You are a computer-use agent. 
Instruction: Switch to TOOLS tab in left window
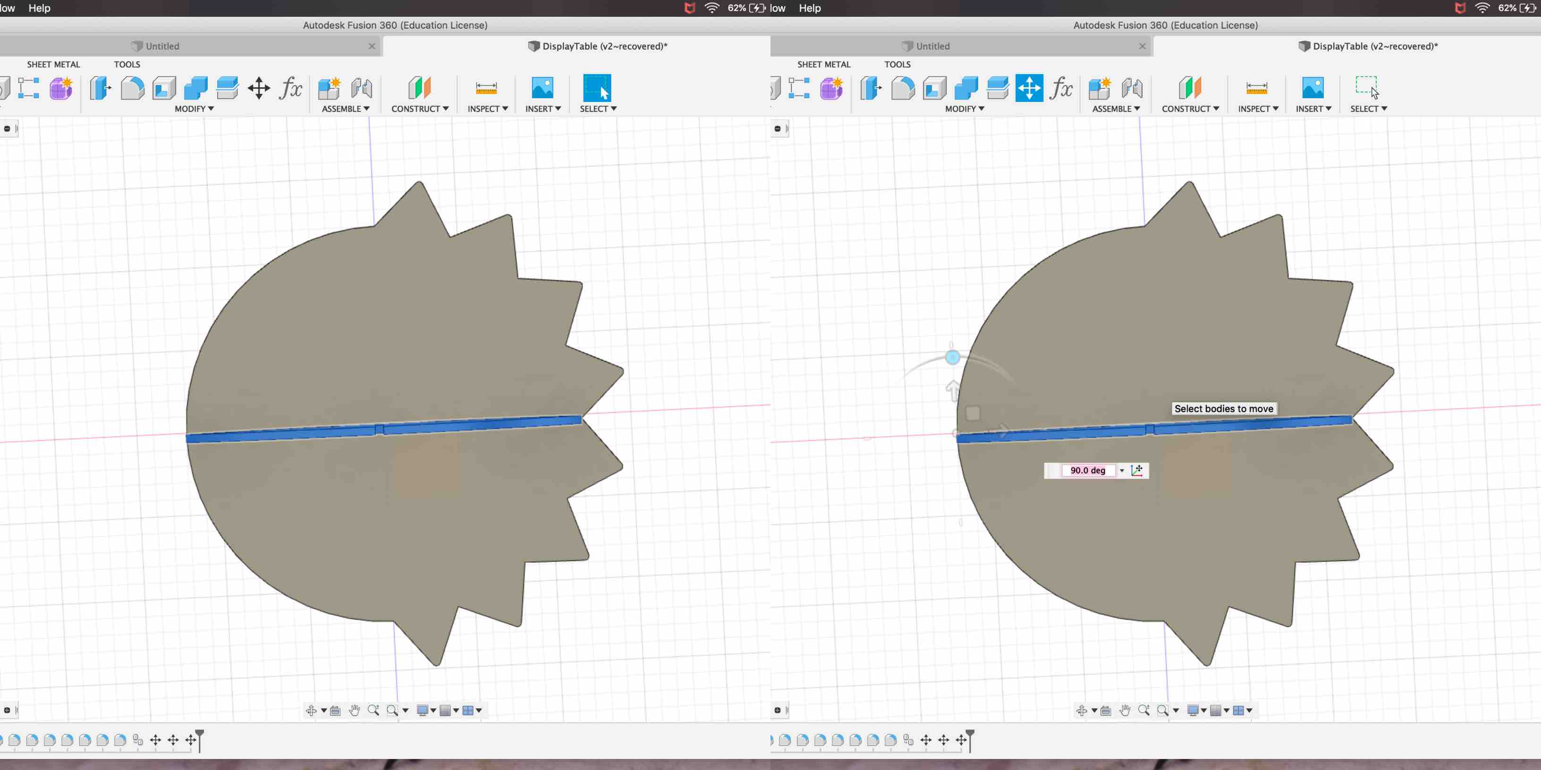tap(127, 64)
